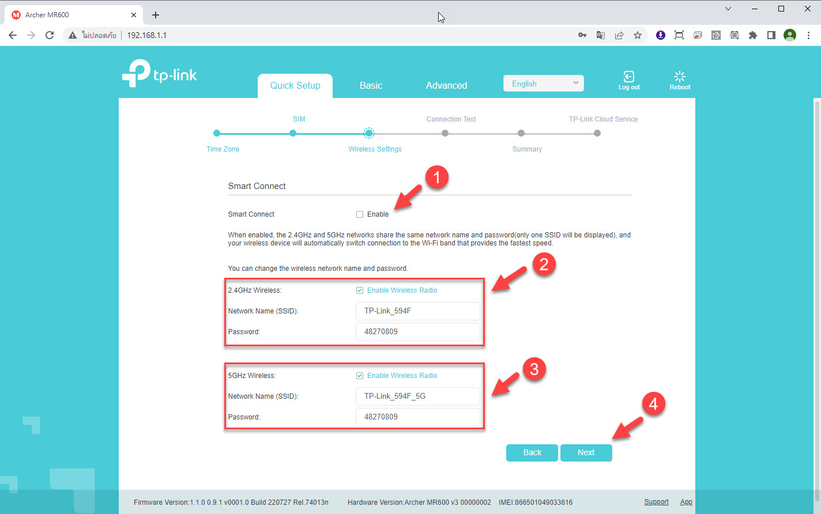Open the App link in footer

(686, 502)
